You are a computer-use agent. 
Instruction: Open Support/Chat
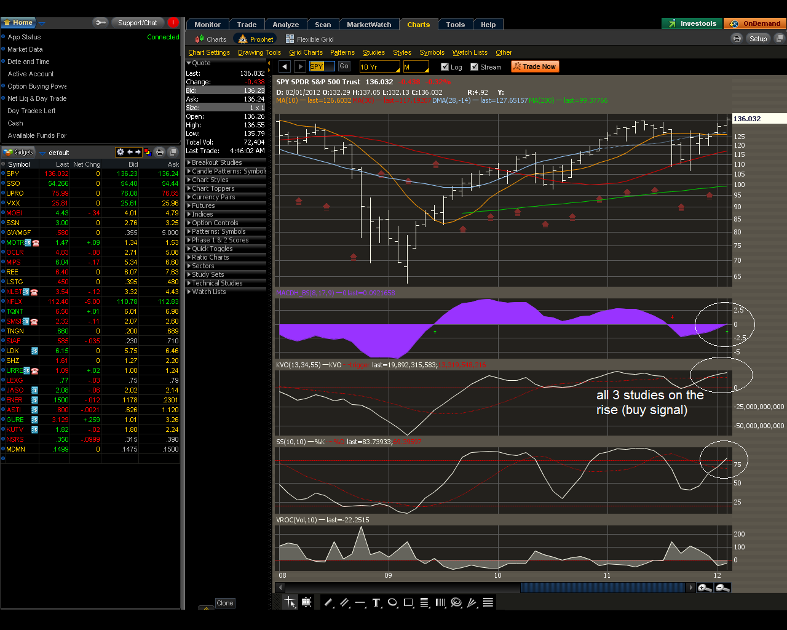(138, 23)
